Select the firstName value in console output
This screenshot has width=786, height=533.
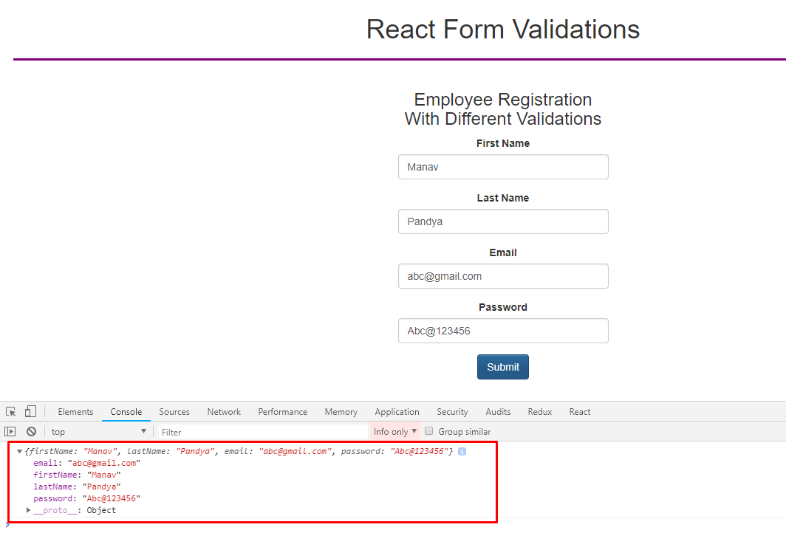click(x=103, y=475)
